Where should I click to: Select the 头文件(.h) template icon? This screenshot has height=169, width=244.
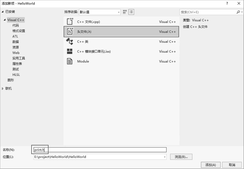pos(70,31)
